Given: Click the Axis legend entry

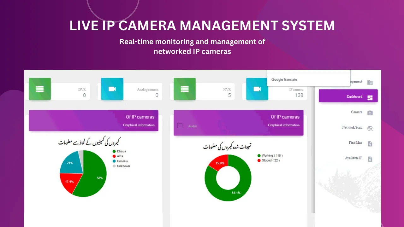Looking at the screenshot, I should click(118, 156).
